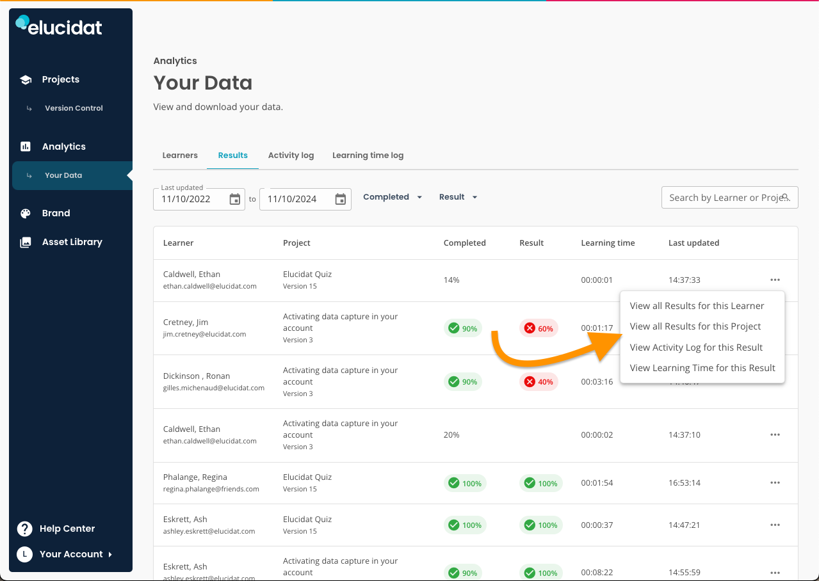Click the Elucidat logo
Image resolution: width=819 pixels, height=581 pixels.
[59, 25]
